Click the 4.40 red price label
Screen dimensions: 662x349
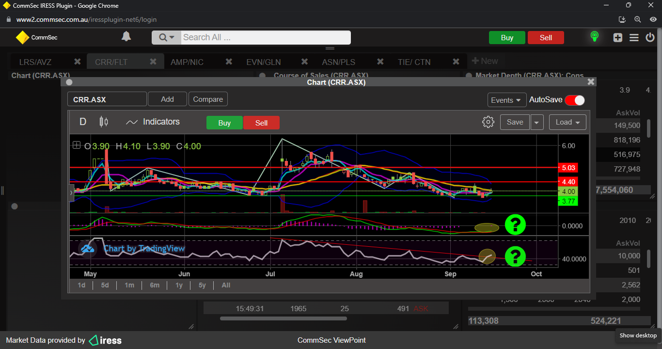pyautogui.click(x=568, y=182)
